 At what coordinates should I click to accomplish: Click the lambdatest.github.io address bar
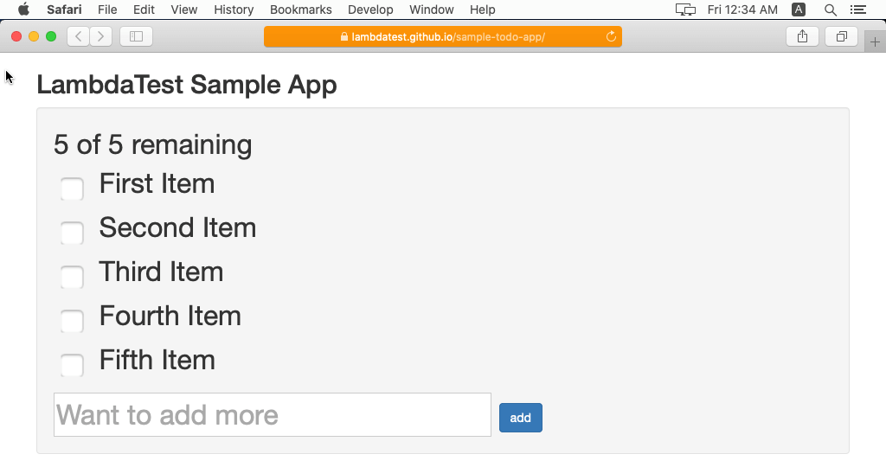pyautogui.click(x=443, y=36)
